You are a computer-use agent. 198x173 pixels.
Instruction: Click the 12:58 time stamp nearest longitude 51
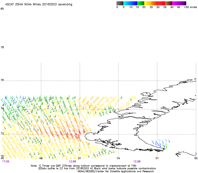tap(72, 161)
